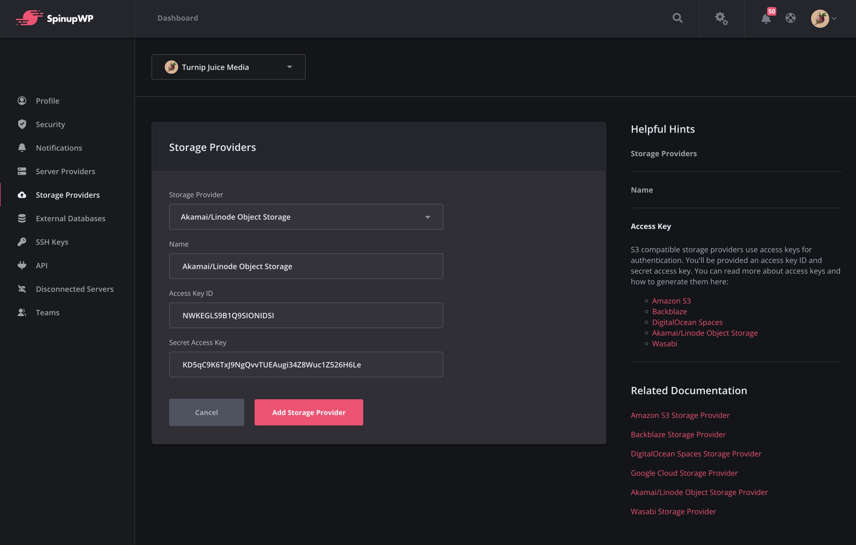856x545 pixels.
Task: Click the Turnip Juice Media team avatar
Action: [x=171, y=67]
